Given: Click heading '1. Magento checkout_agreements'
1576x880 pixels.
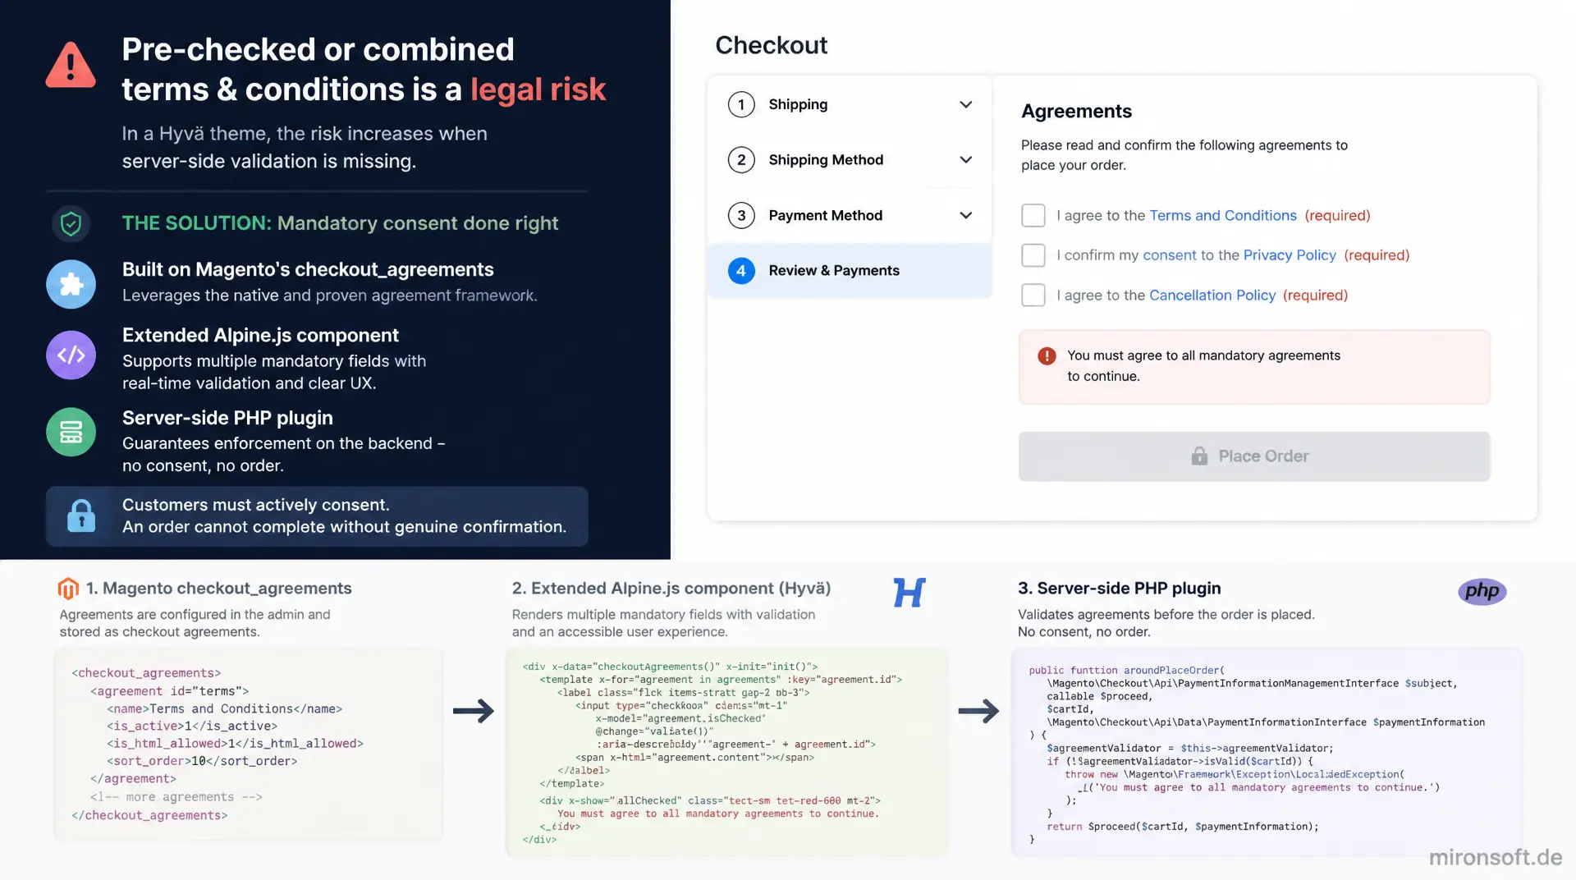Looking at the screenshot, I should [x=219, y=589].
